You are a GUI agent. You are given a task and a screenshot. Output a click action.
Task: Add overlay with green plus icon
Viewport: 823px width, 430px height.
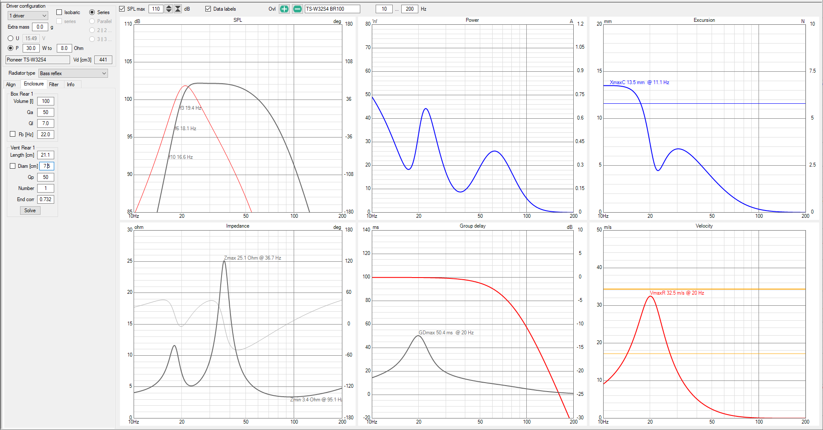284,9
